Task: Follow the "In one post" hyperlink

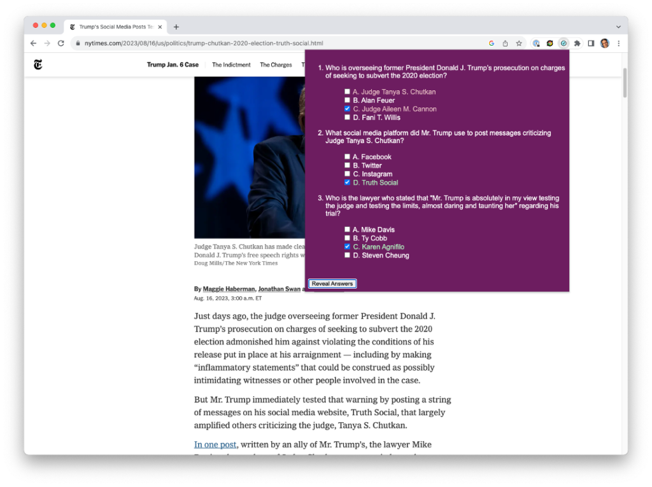Action: point(215,444)
